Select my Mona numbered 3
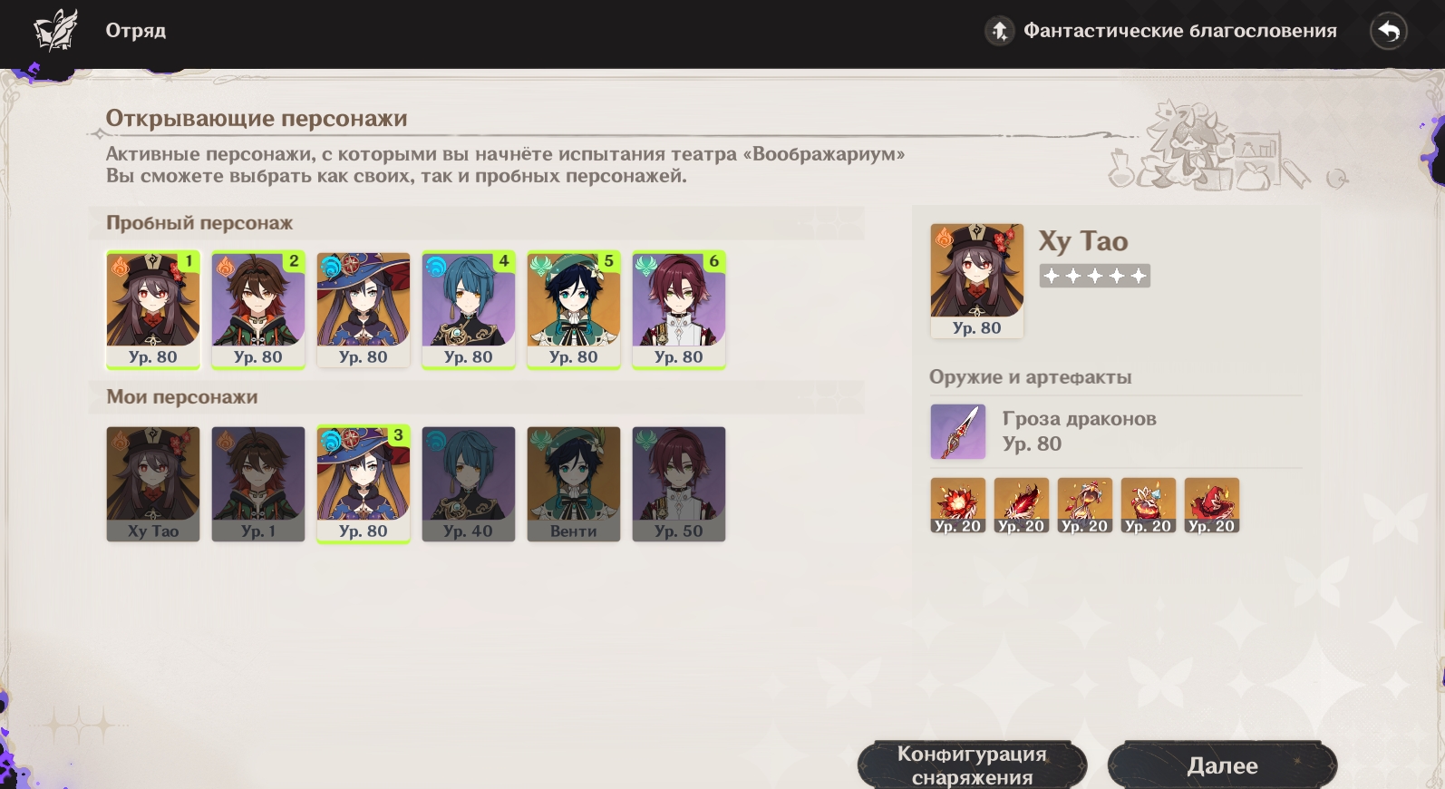Viewport: 1445px width, 789px height. click(x=364, y=484)
